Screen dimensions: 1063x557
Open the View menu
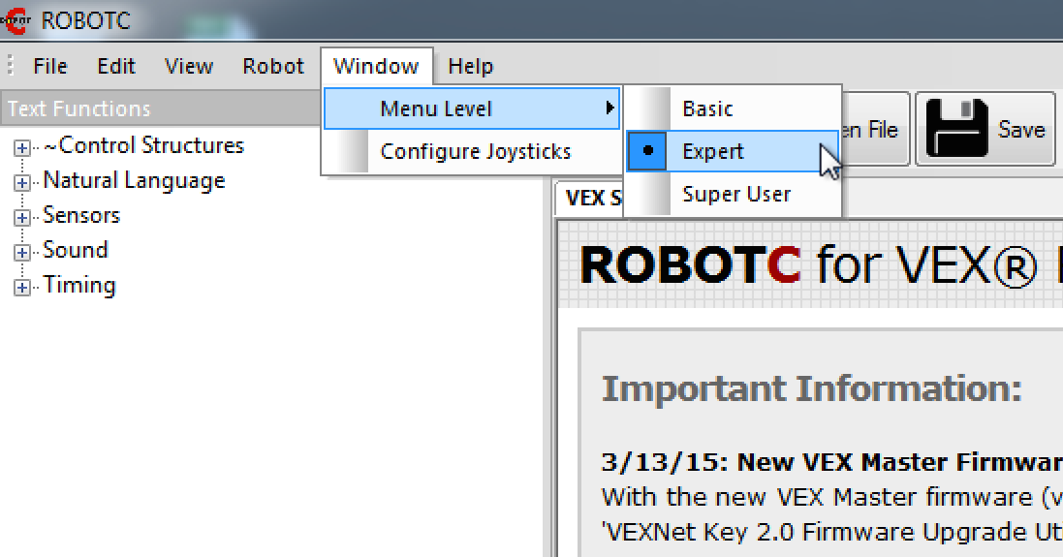click(x=188, y=66)
